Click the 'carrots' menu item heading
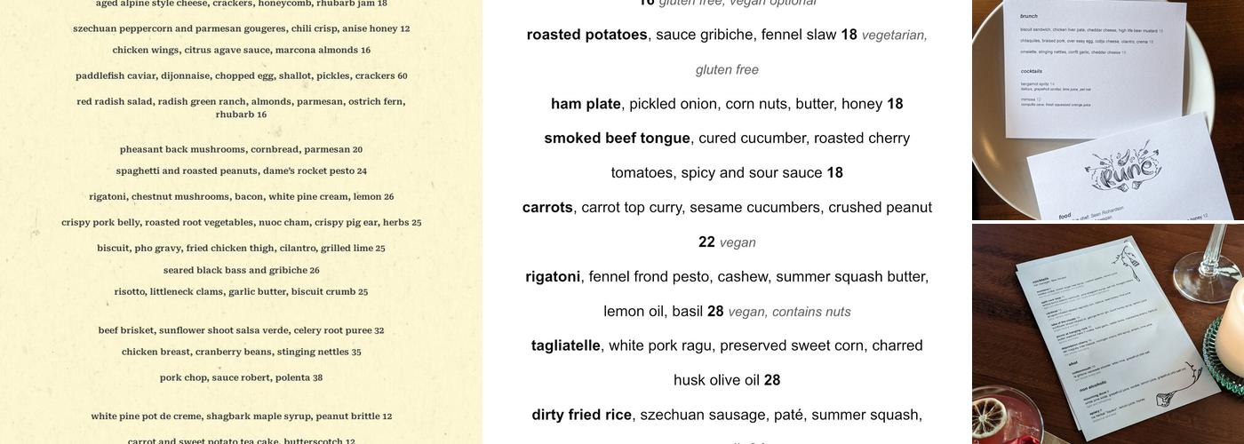1244x444 pixels. (x=547, y=208)
